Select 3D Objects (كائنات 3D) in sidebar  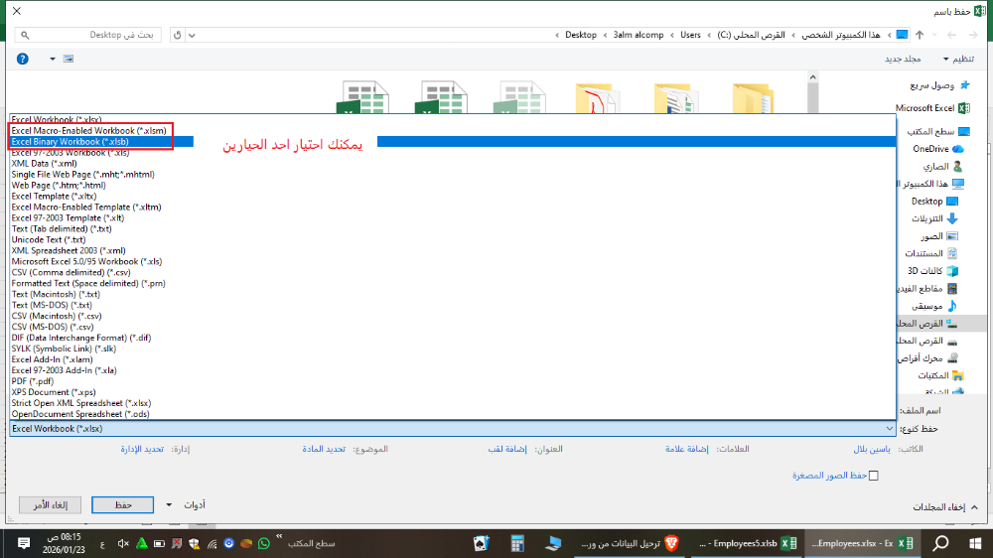click(933, 271)
